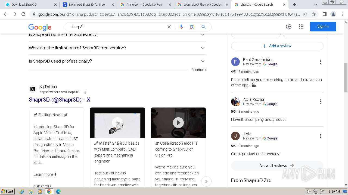The height and width of the screenshot is (195, 348).
Task: Open the Windows Start menu
Action: pyautogui.click(x=8, y=191)
